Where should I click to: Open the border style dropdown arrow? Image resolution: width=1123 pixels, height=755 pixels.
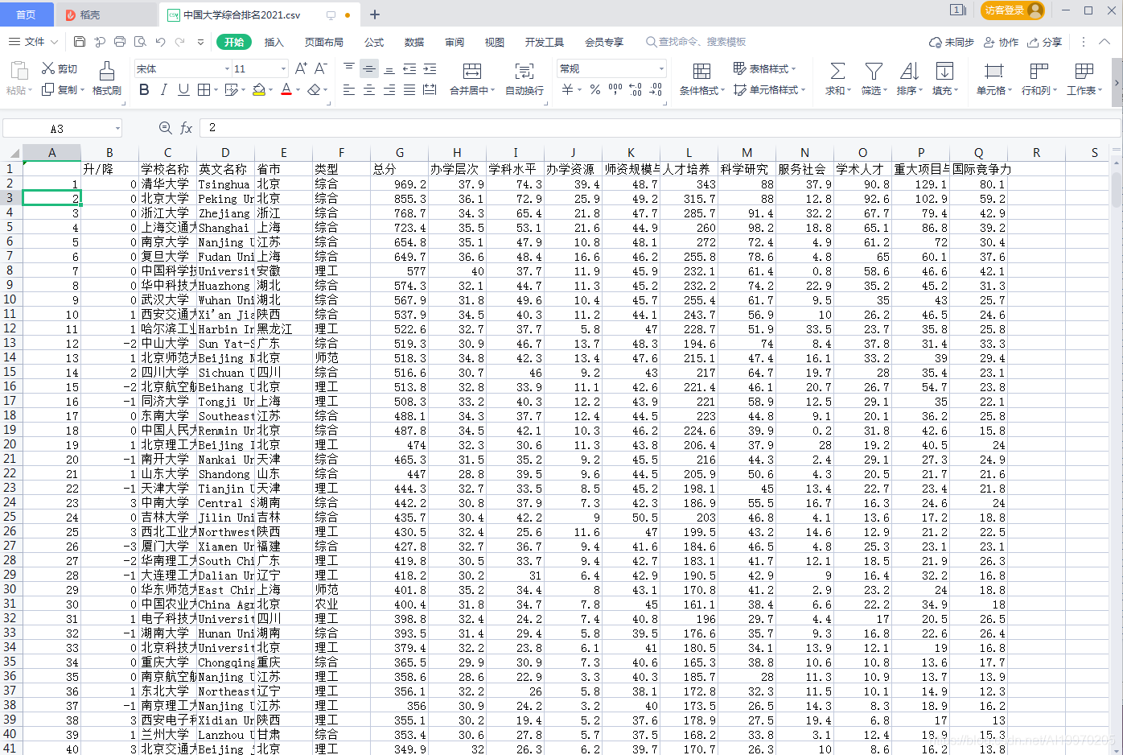(x=216, y=90)
